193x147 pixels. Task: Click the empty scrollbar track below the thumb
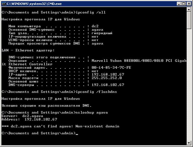pos(189,85)
